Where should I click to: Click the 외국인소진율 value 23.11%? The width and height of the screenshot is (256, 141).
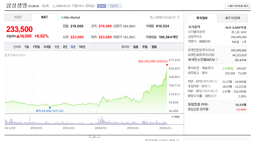[x=241, y=60]
